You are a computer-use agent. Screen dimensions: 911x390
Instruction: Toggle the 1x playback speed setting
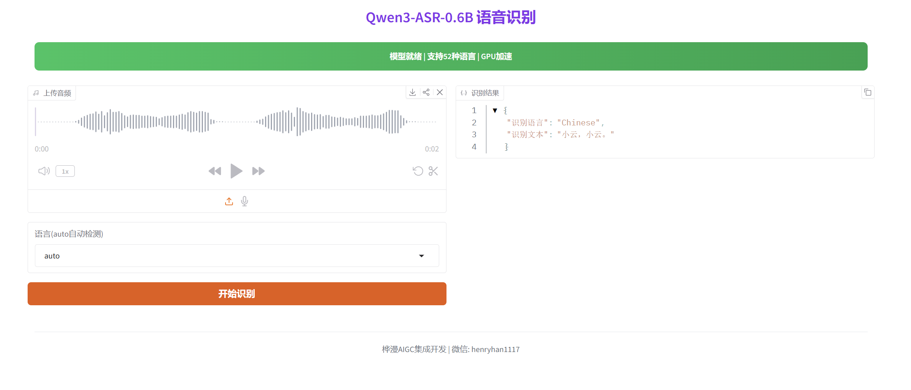click(x=65, y=171)
